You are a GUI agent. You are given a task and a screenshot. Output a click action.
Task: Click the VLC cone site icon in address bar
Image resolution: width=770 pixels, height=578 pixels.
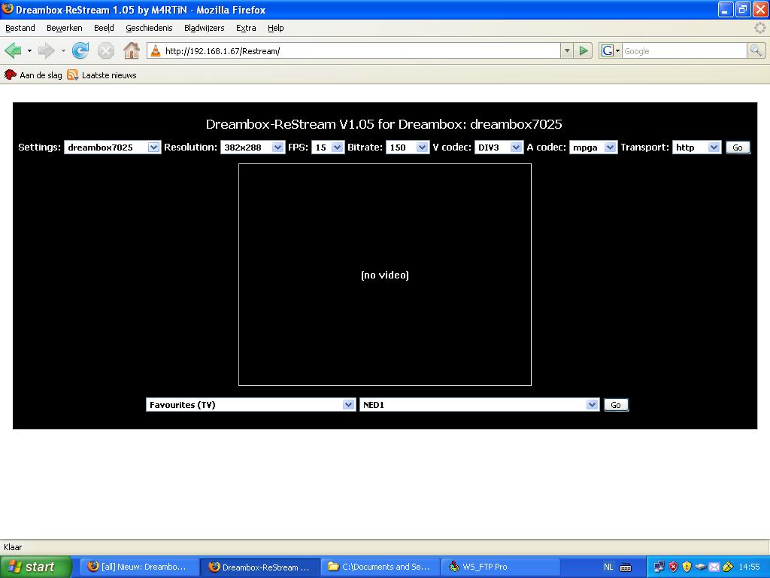click(x=155, y=50)
